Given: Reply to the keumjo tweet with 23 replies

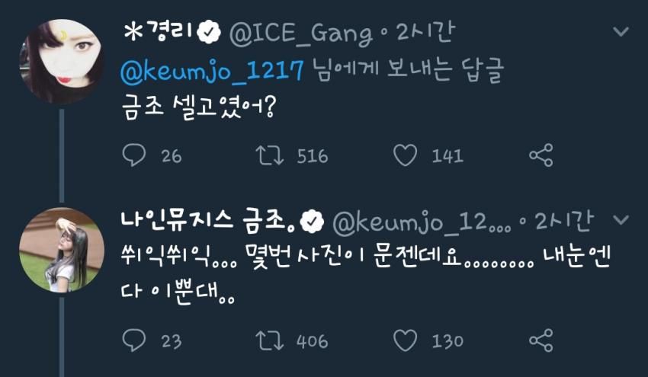Looking at the screenshot, I should tap(134, 340).
